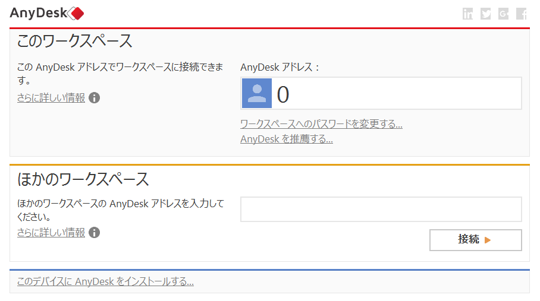This screenshot has height=301, width=540.
Task: Click the AnyDesk red diamond logo
Action: click(x=76, y=14)
